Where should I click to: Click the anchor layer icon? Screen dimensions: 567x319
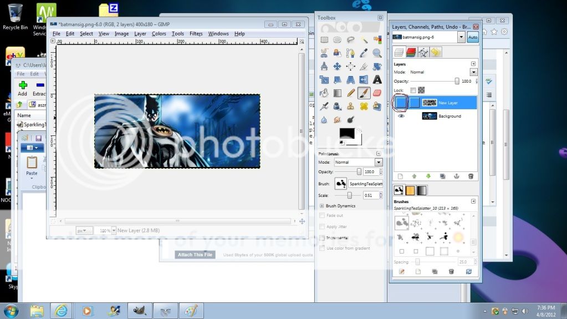tap(456, 176)
